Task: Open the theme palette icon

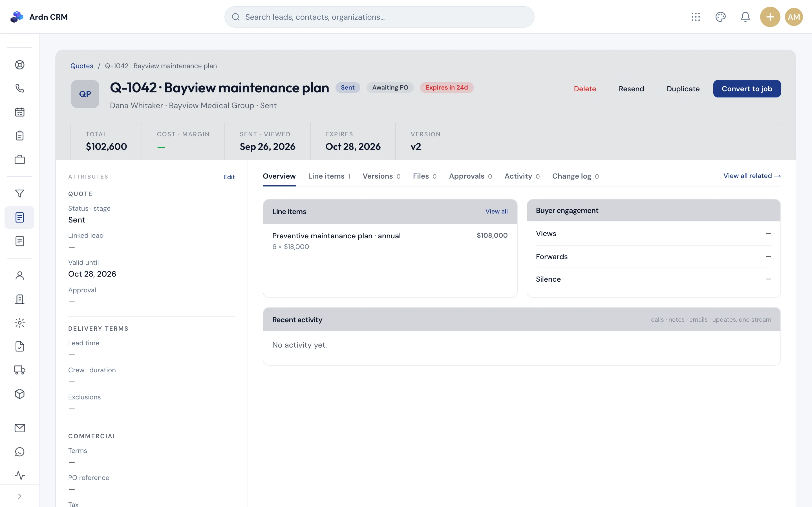Action: (x=720, y=17)
